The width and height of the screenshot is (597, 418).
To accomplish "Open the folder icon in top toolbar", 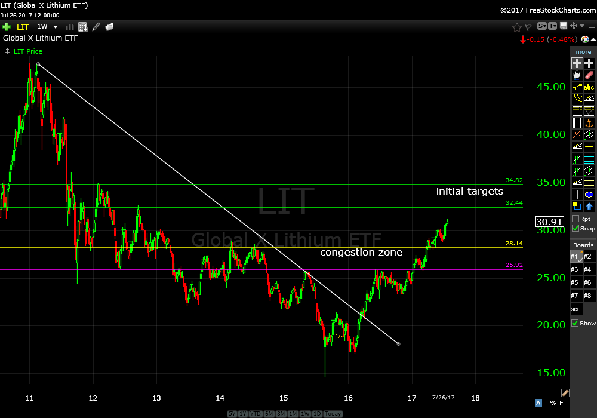I will coord(109,27).
